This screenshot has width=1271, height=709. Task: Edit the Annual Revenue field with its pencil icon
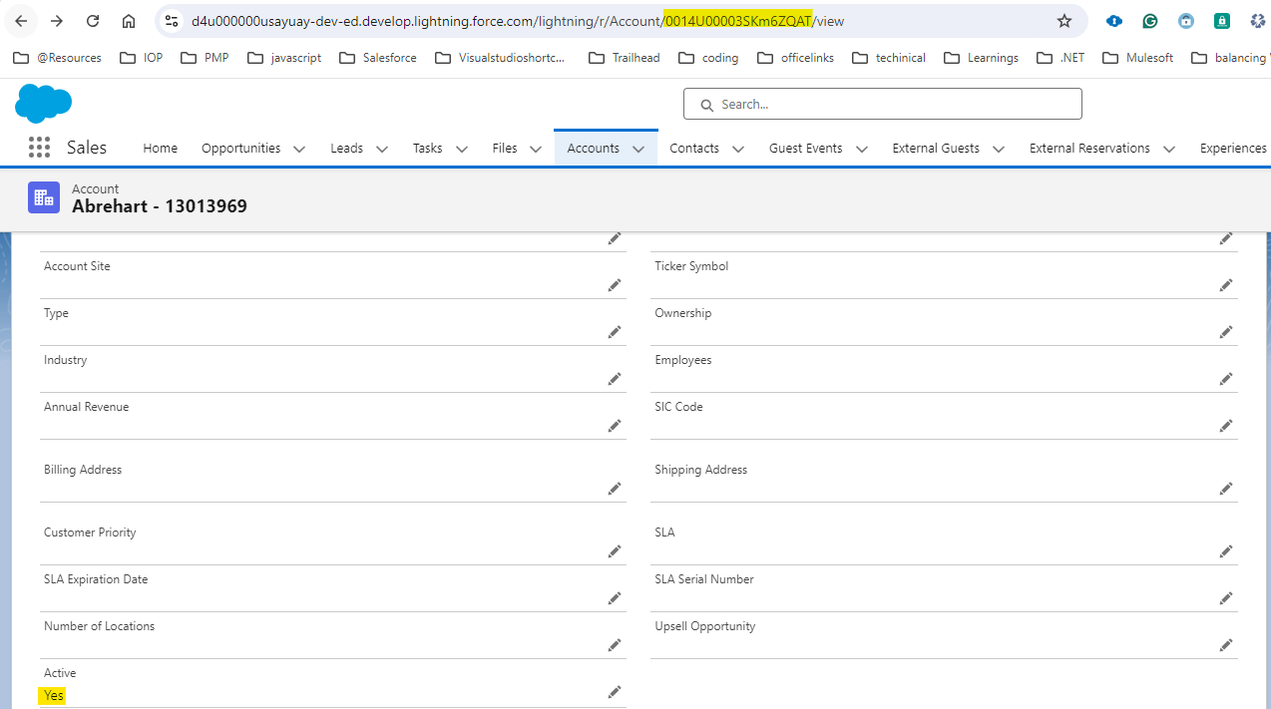pos(614,426)
